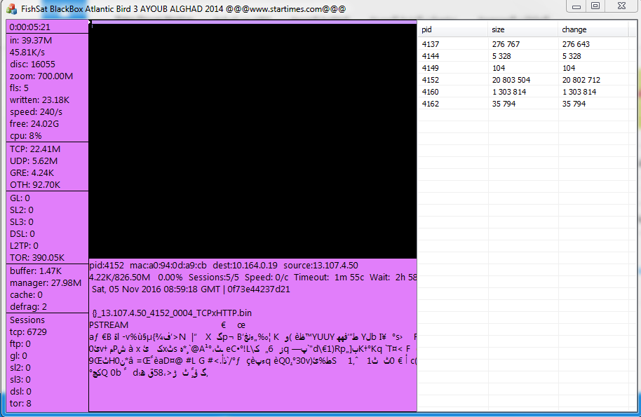Screen dimensions: 641x417
Task: Click the TCP: 22.41M traffic stat
Action: click(x=35, y=149)
